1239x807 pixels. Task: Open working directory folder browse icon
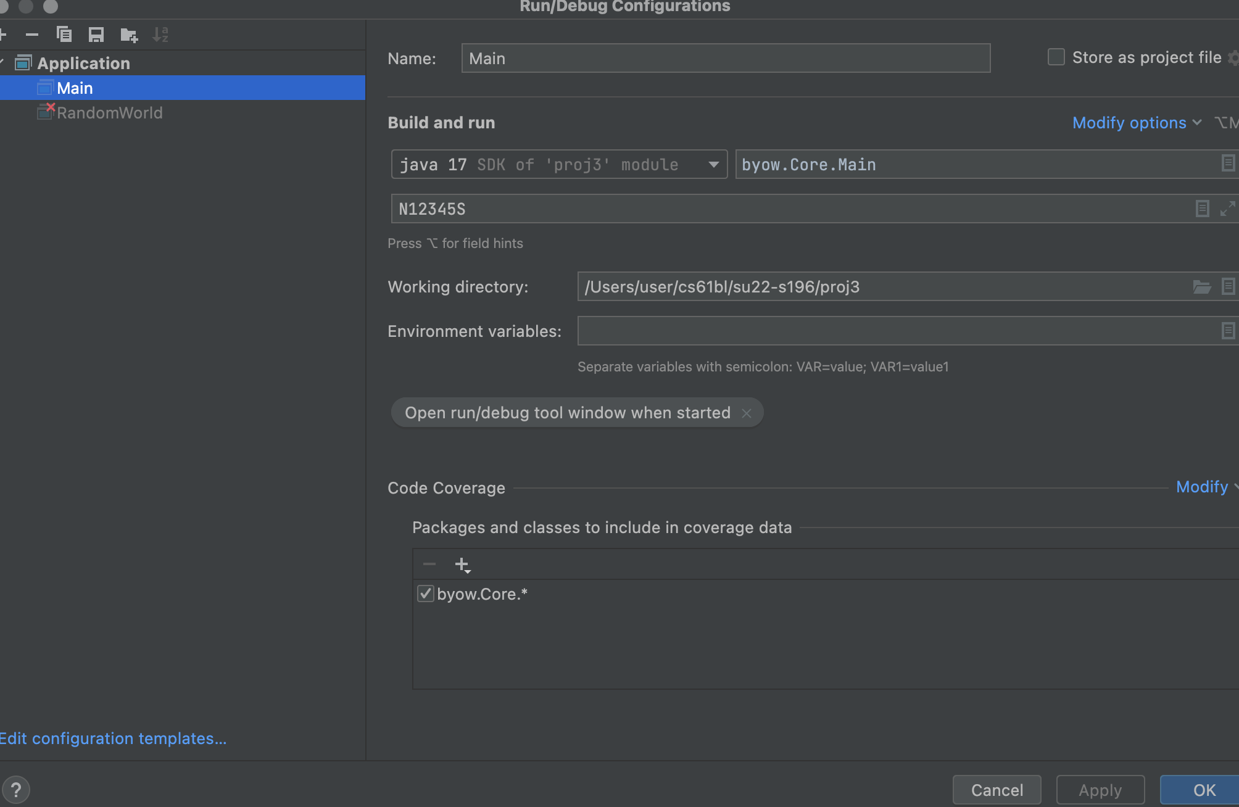point(1201,287)
